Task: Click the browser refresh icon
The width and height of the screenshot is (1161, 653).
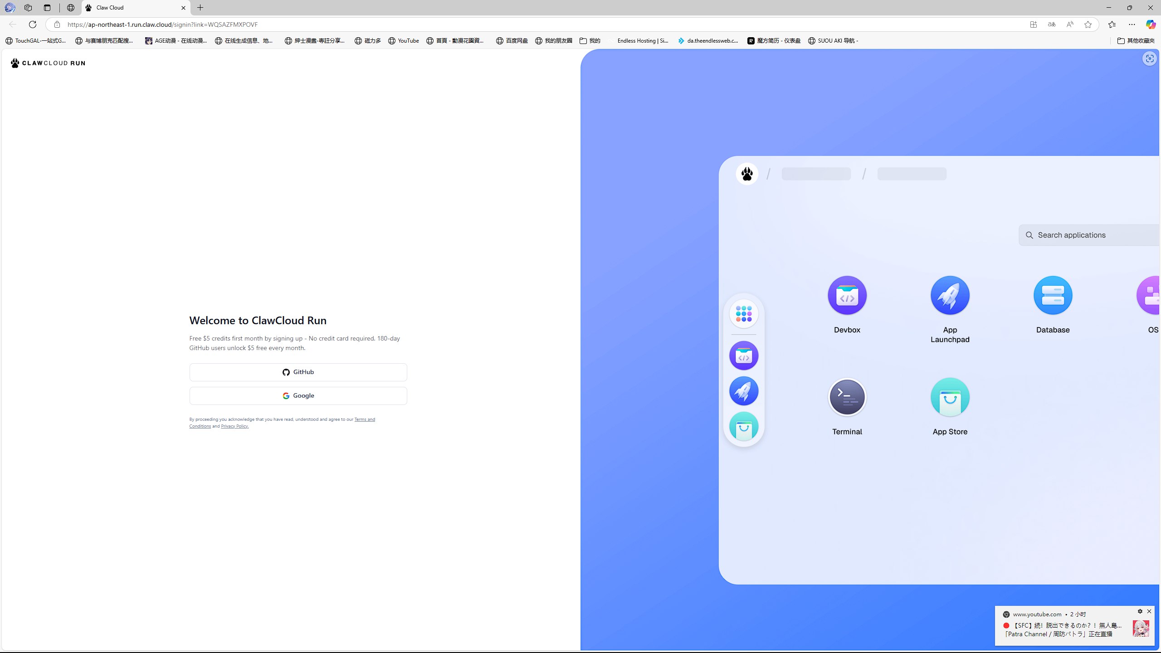Action: click(x=32, y=24)
